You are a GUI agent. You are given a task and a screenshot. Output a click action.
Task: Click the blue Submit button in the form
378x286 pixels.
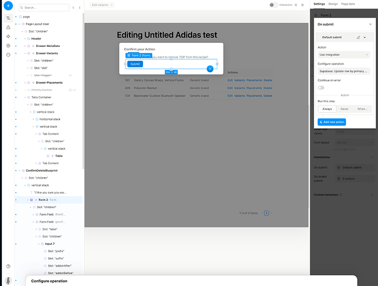[135, 64]
